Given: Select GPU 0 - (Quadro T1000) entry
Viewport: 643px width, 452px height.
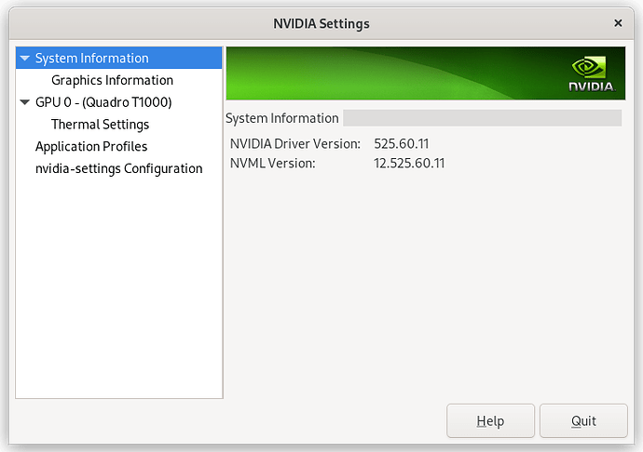Looking at the screenshot, I should (x=103, y=102).
